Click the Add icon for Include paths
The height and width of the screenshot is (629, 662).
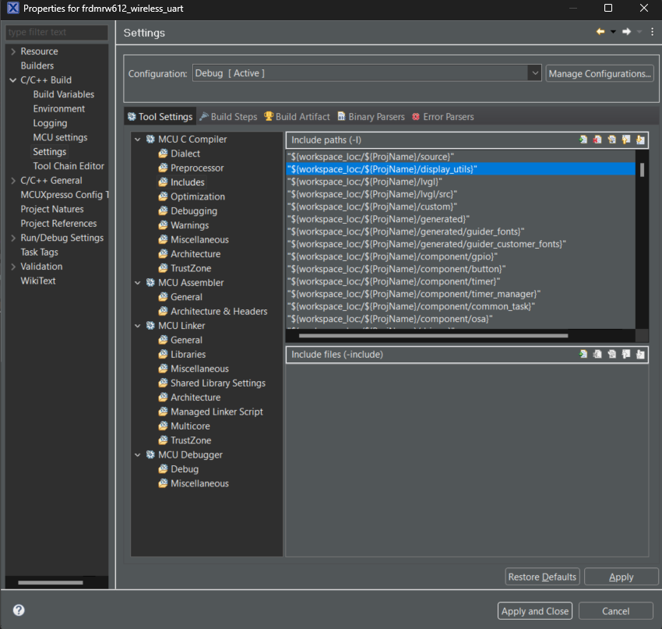click(583, 140)
